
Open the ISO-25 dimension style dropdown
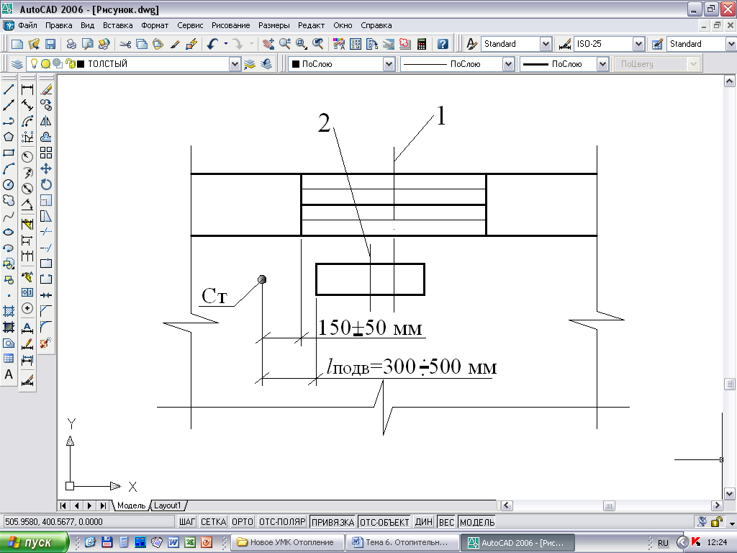pyautogui.click(x=638, y=44)
